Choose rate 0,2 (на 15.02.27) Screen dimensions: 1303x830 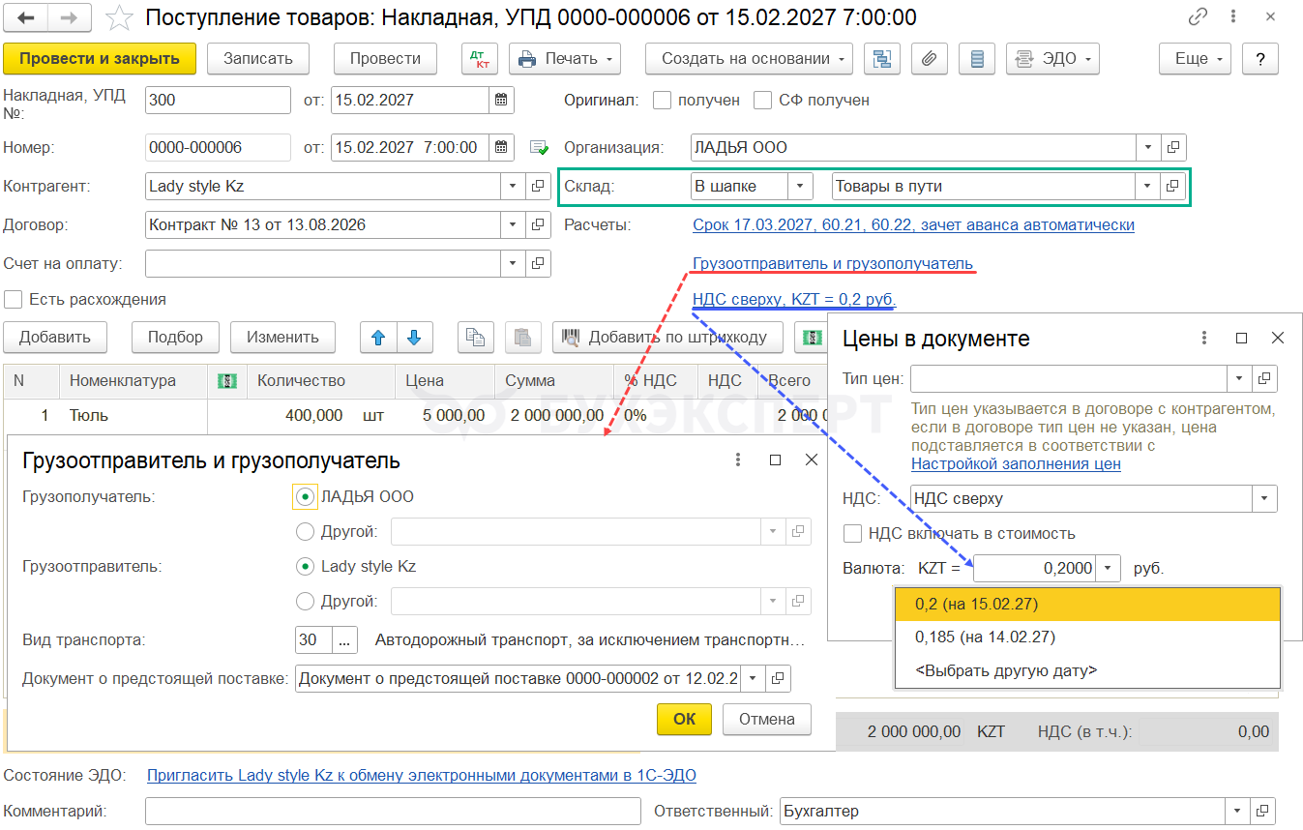(x=1087, y=604)
